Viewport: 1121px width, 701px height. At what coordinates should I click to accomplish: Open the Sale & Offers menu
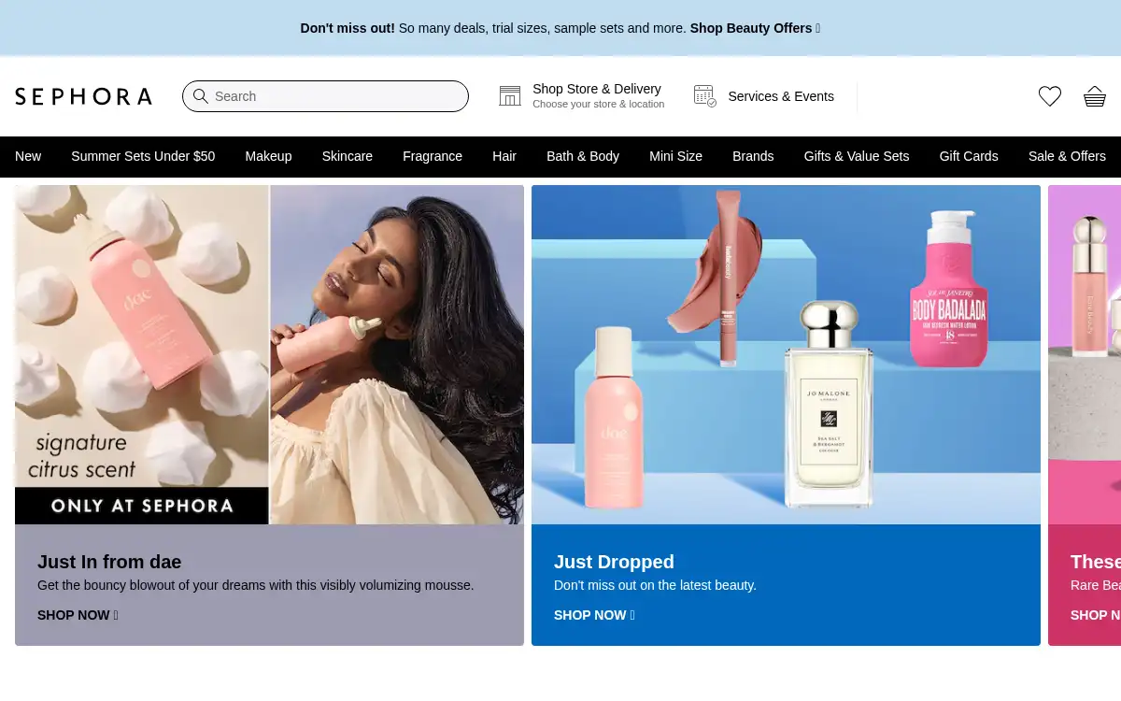click(1067, 156)
